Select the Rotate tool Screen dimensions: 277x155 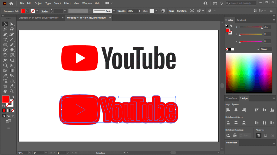5,55
